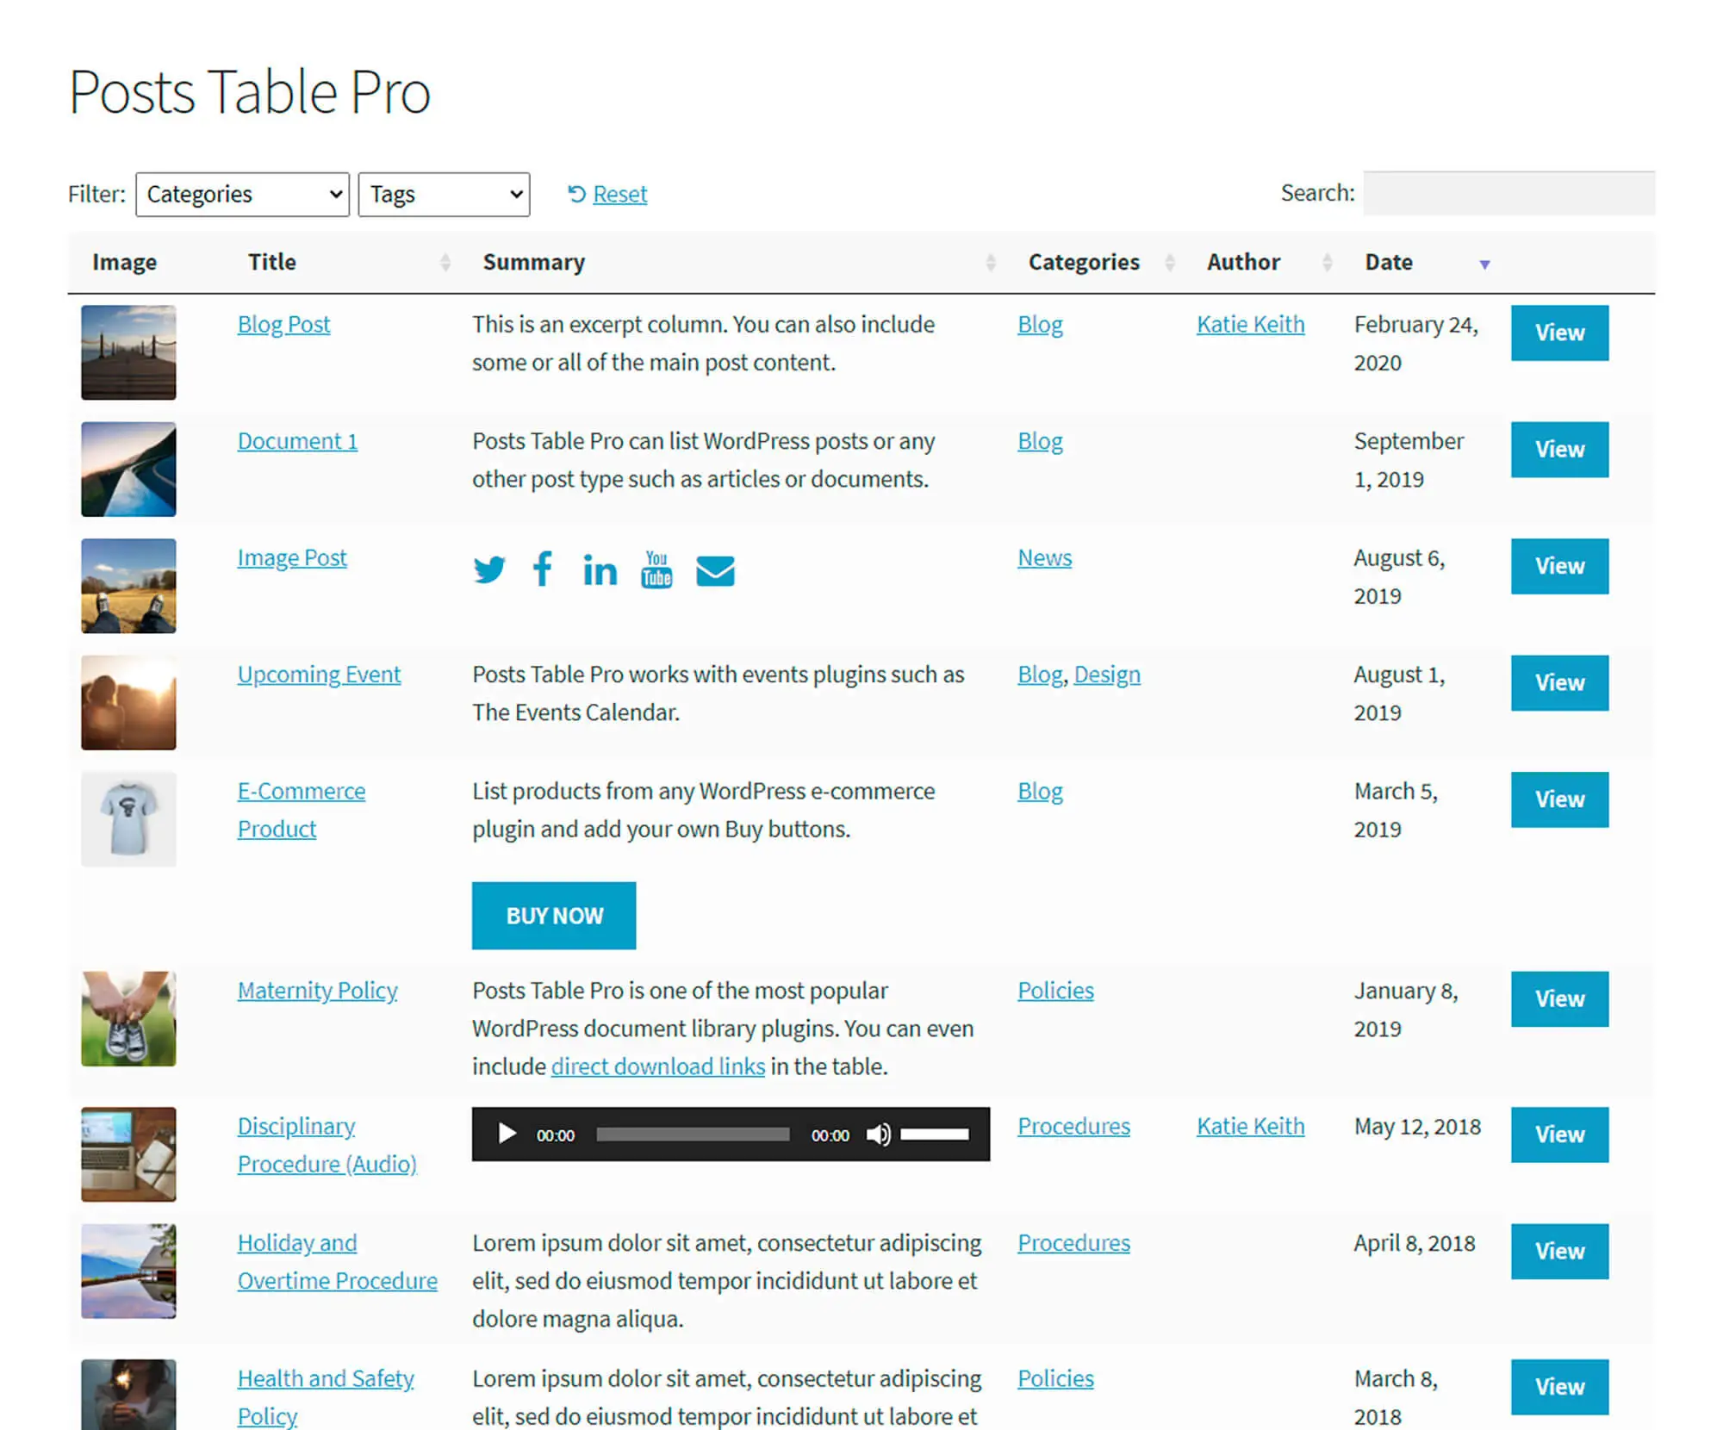Open the Tags filter dropdown

[x=445, y=194]
